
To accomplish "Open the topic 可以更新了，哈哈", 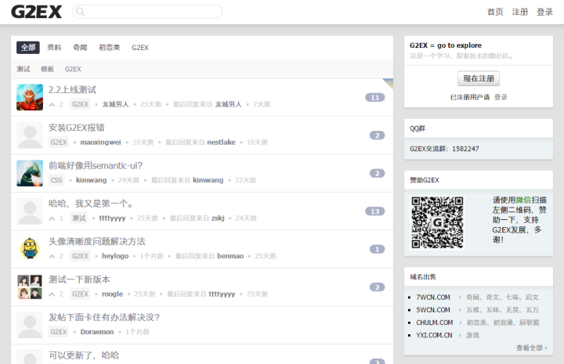I will tap(84, 355).
